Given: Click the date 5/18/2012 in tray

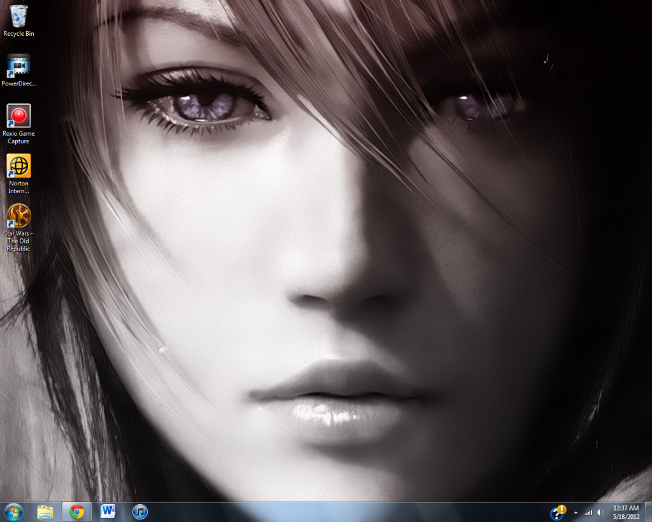Looking at the screenshot, I should pos(627,517).
